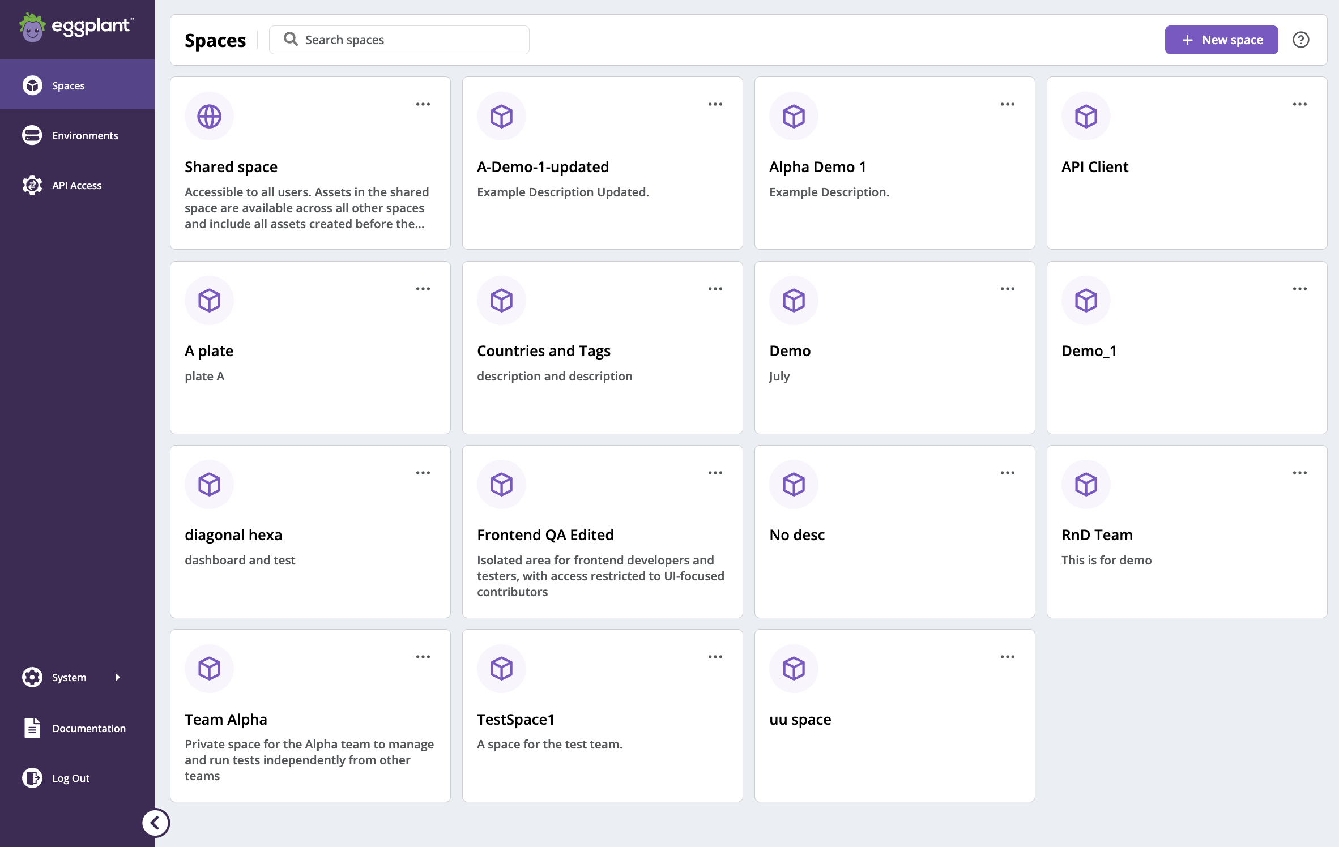Click the cube icon on Team Alpha card
This screenshot has height=847, width=1339.
209,668
